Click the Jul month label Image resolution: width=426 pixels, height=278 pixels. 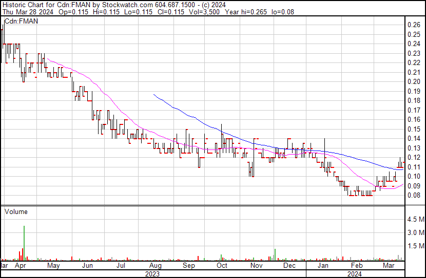click(x=121, y=266)
